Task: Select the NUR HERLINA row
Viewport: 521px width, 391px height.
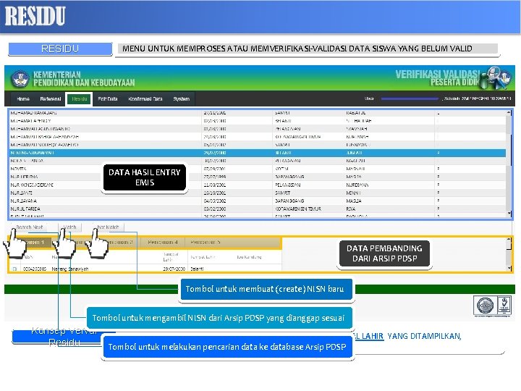Action: [x=258, y=177]
